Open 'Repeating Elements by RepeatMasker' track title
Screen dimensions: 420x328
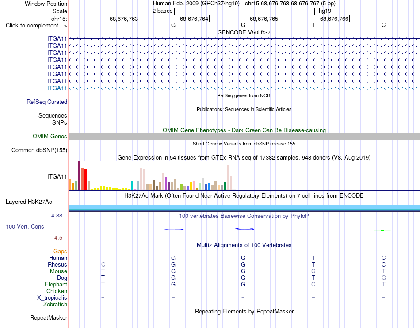[x=244, y=311]
